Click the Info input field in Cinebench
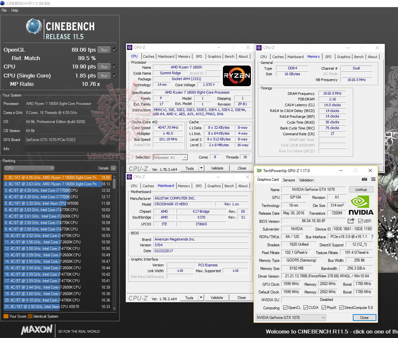Viewport: 398px width, 338px height. point(70,149)
